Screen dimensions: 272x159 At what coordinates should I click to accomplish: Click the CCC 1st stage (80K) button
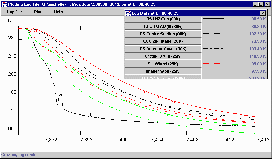163,26
